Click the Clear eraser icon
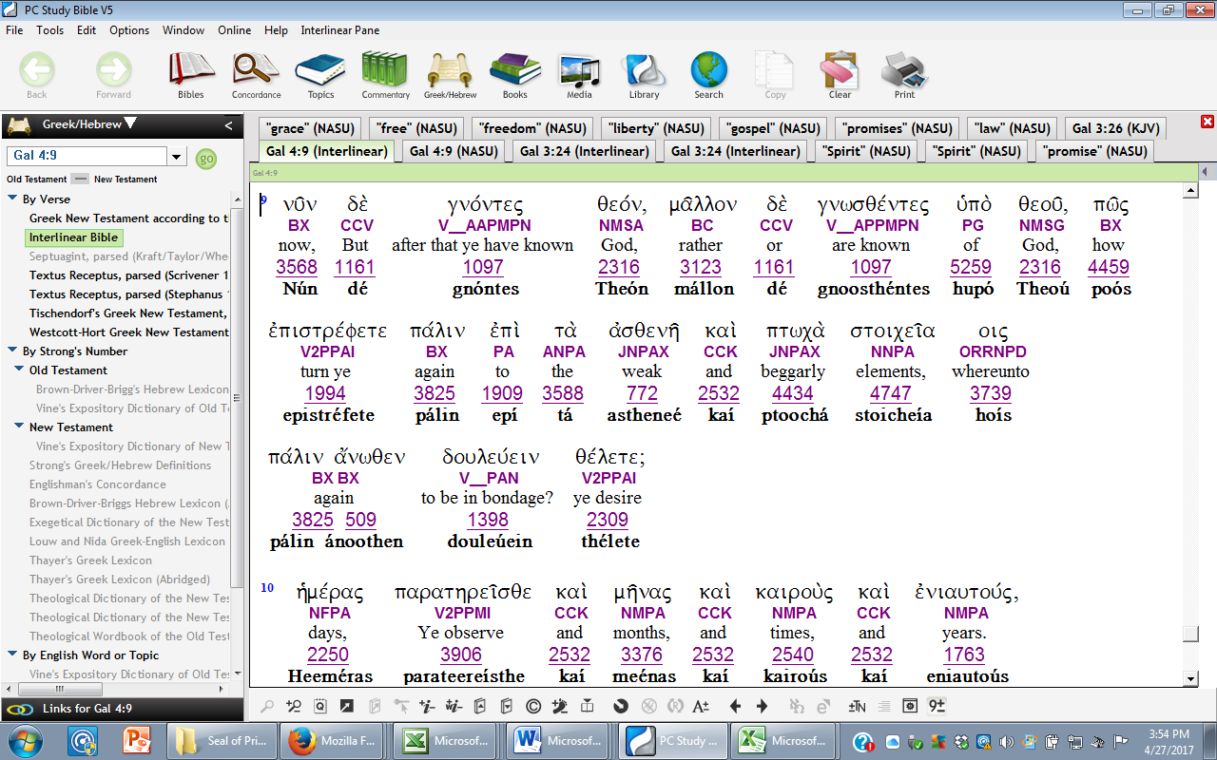Image resolution: width=1217 pixels, height=760 pixels. click(x=840, y=74)
